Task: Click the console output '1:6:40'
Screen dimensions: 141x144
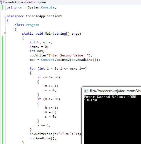Action: pyautogui.click(x=90, y=100)
